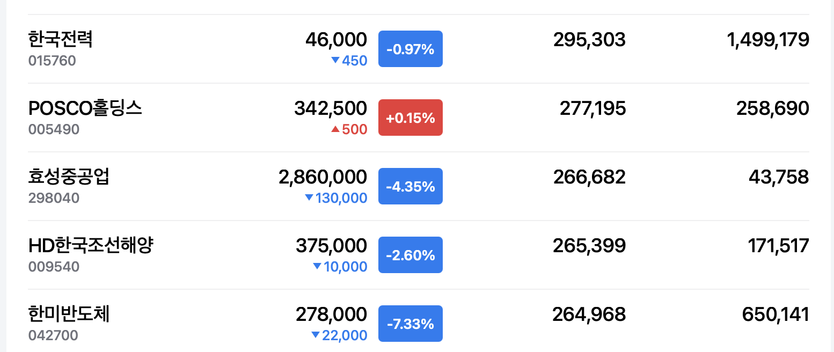
Task: Click the down triangle beside 22,000
Action: coord(316,335)
